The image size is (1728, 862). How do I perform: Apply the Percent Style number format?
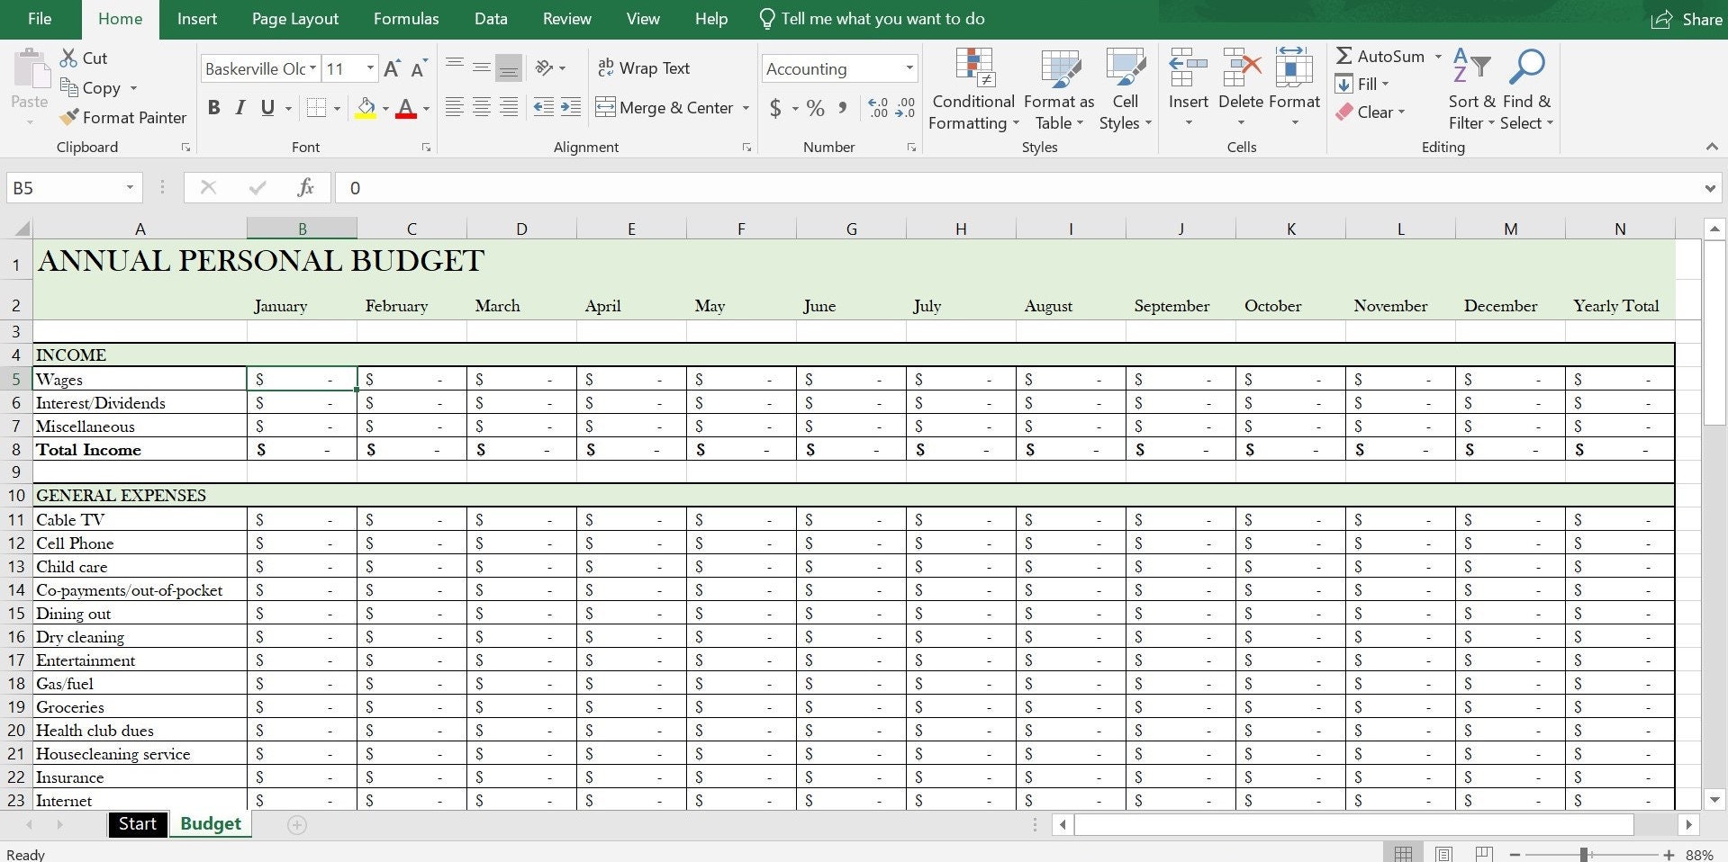click(x=816, y=108)
